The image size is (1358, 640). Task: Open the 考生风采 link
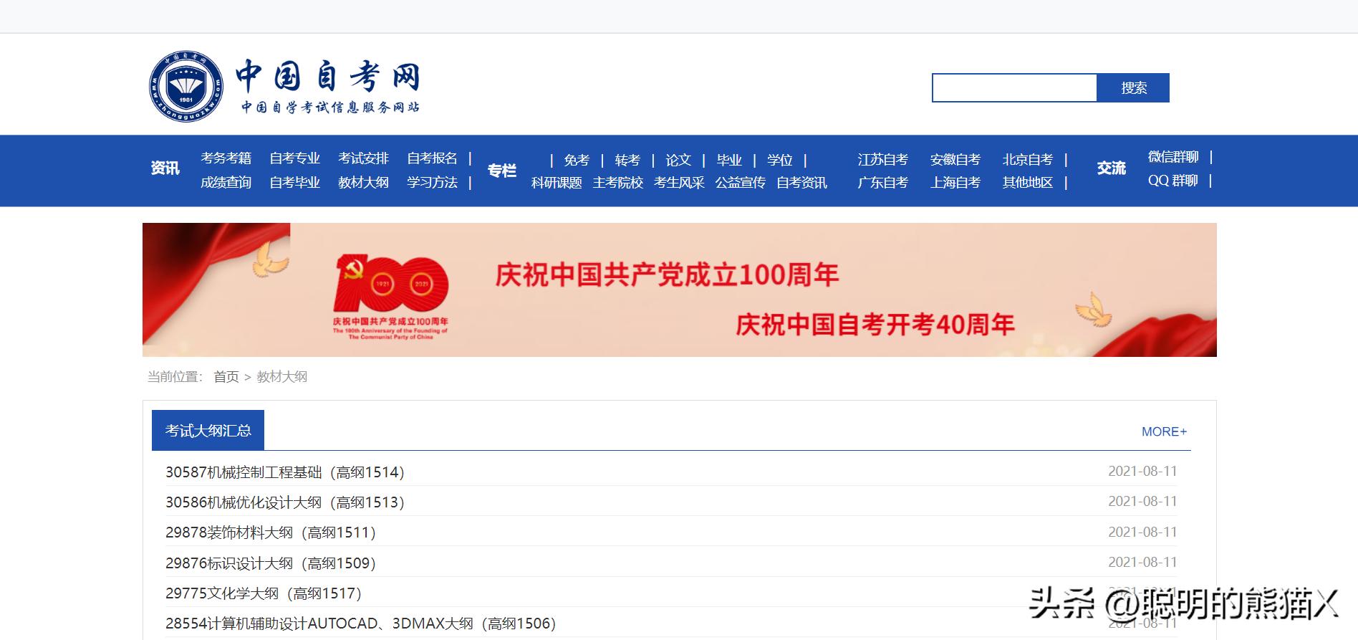(679, 183)
